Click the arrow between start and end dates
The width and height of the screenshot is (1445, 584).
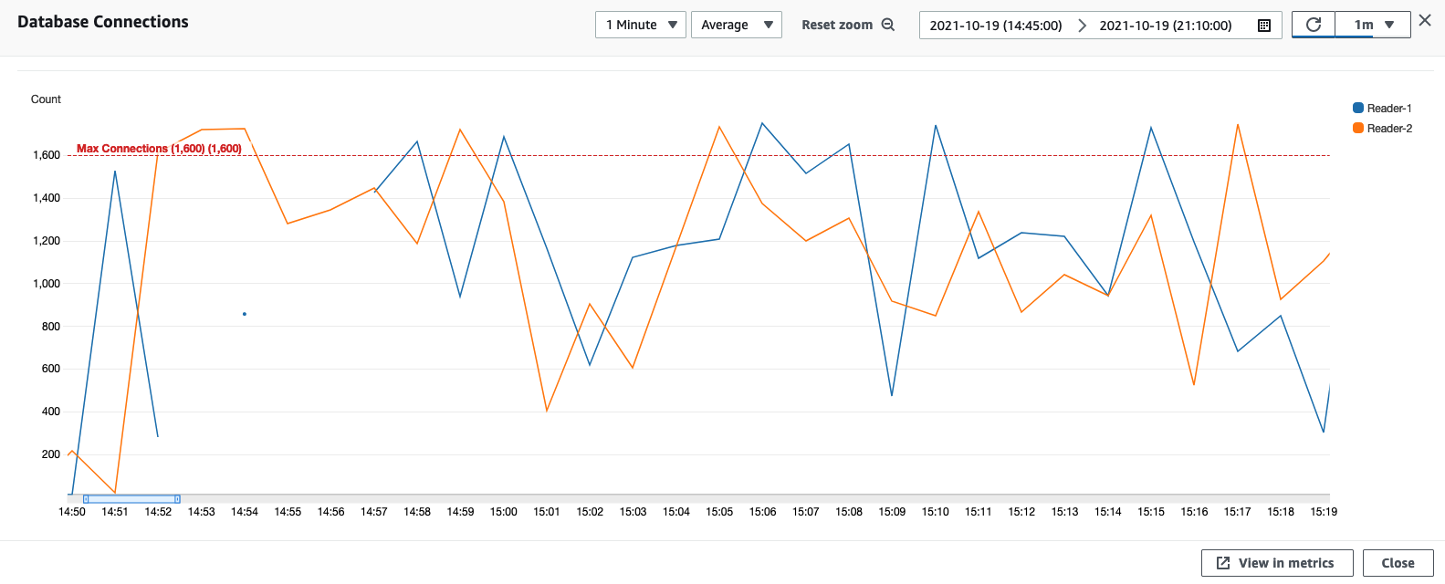1082,26
